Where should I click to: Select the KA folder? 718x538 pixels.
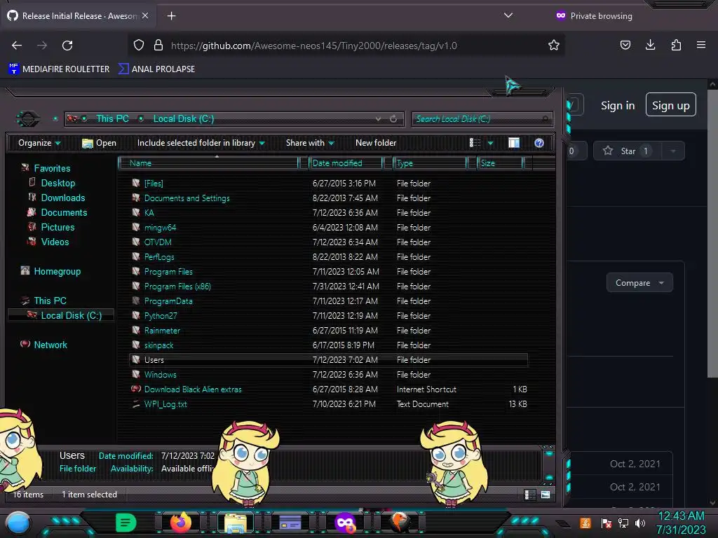(x=149, y=213)
